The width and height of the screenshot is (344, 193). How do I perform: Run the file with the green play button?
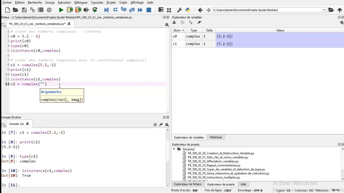[61, 10]
